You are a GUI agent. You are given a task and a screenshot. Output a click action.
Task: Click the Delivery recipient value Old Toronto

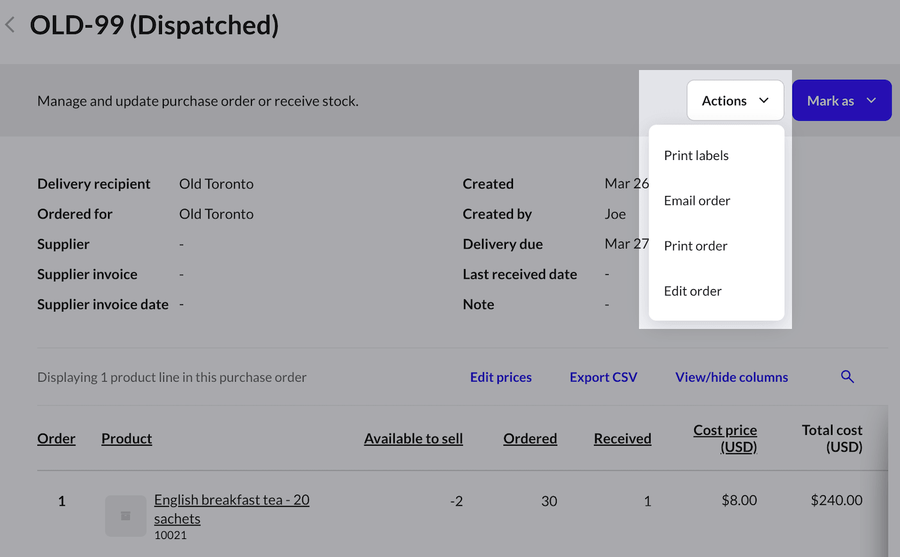coord(217,184)
